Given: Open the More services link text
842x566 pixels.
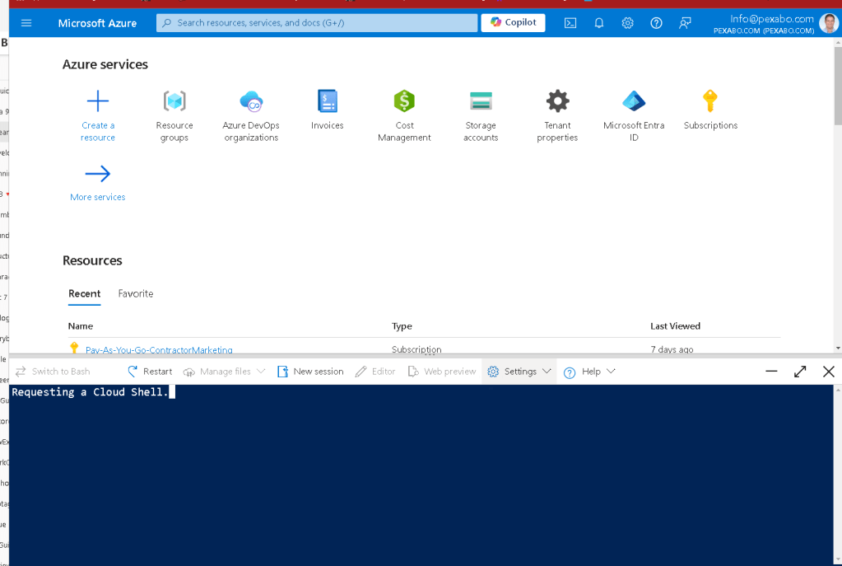Looking at the screenshot, I should click(x=98, y=197).
